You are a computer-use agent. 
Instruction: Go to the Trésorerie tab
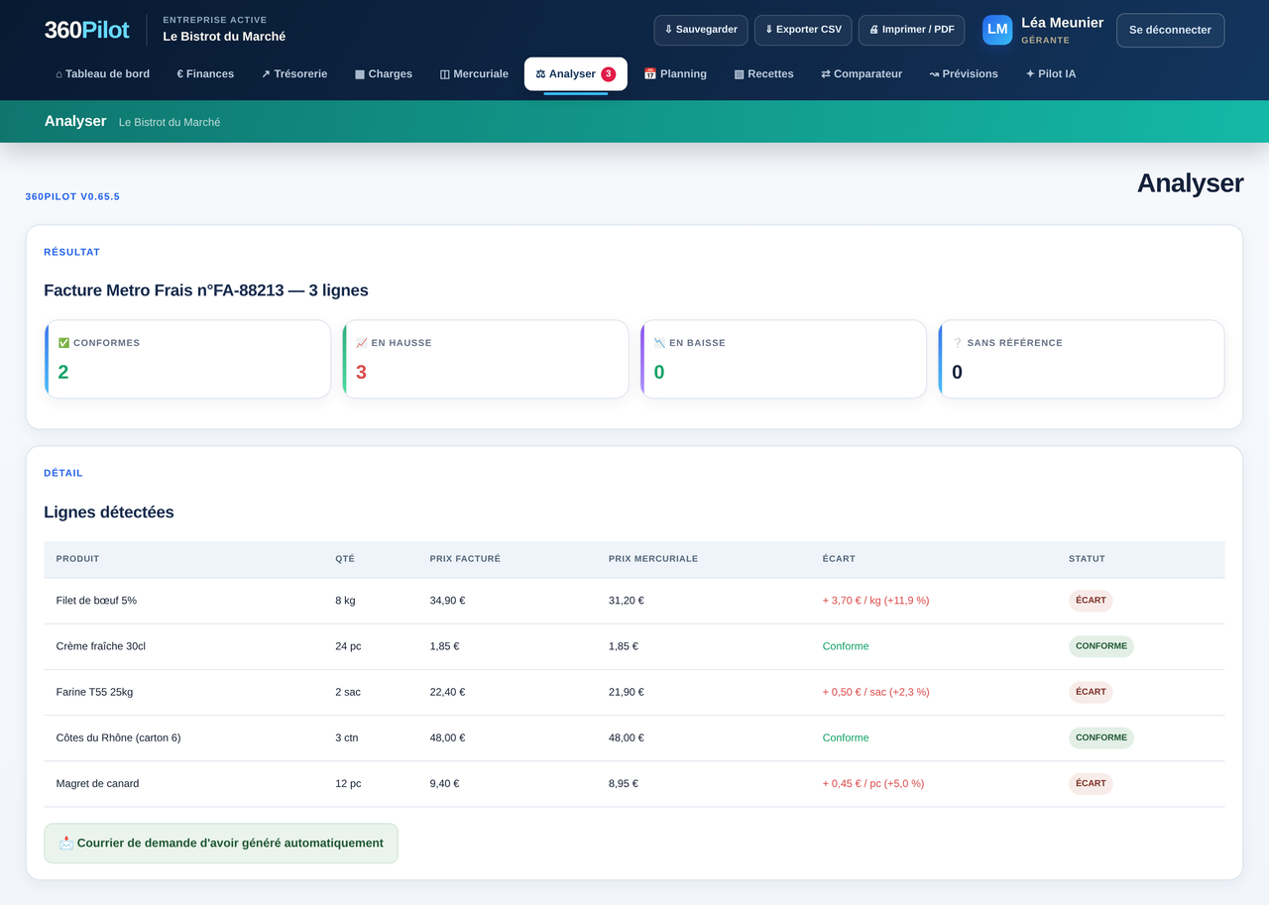[294, 74]
